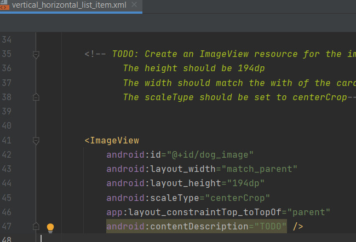
Task: Click the ImageView tag name
Action: click(x=114, y=141)
